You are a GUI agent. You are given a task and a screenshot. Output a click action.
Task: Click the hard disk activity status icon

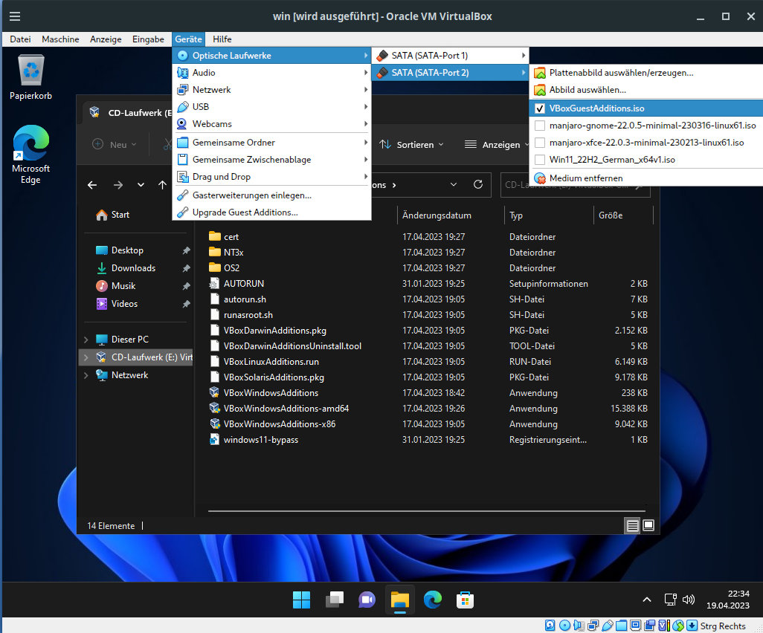pos(550,626)
